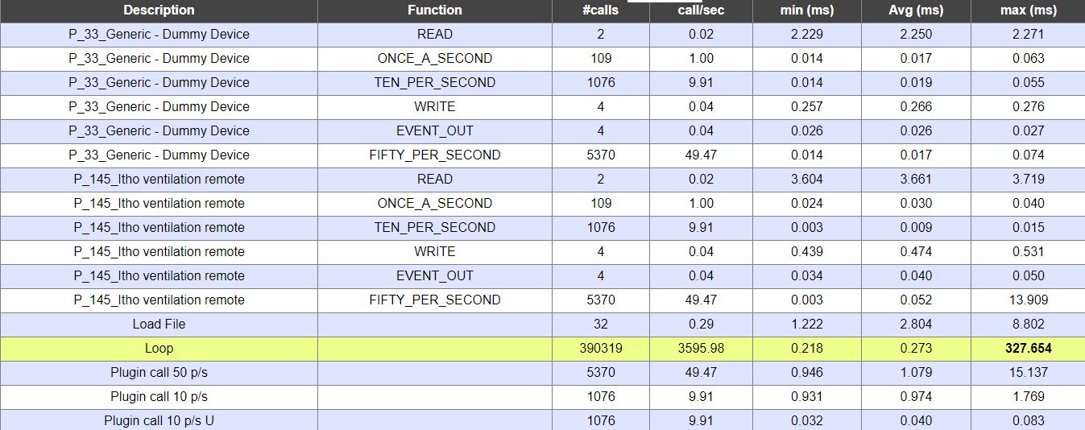Click the P_145 Itho WRITE cell
1085x430 pixels.
(435, 252)
